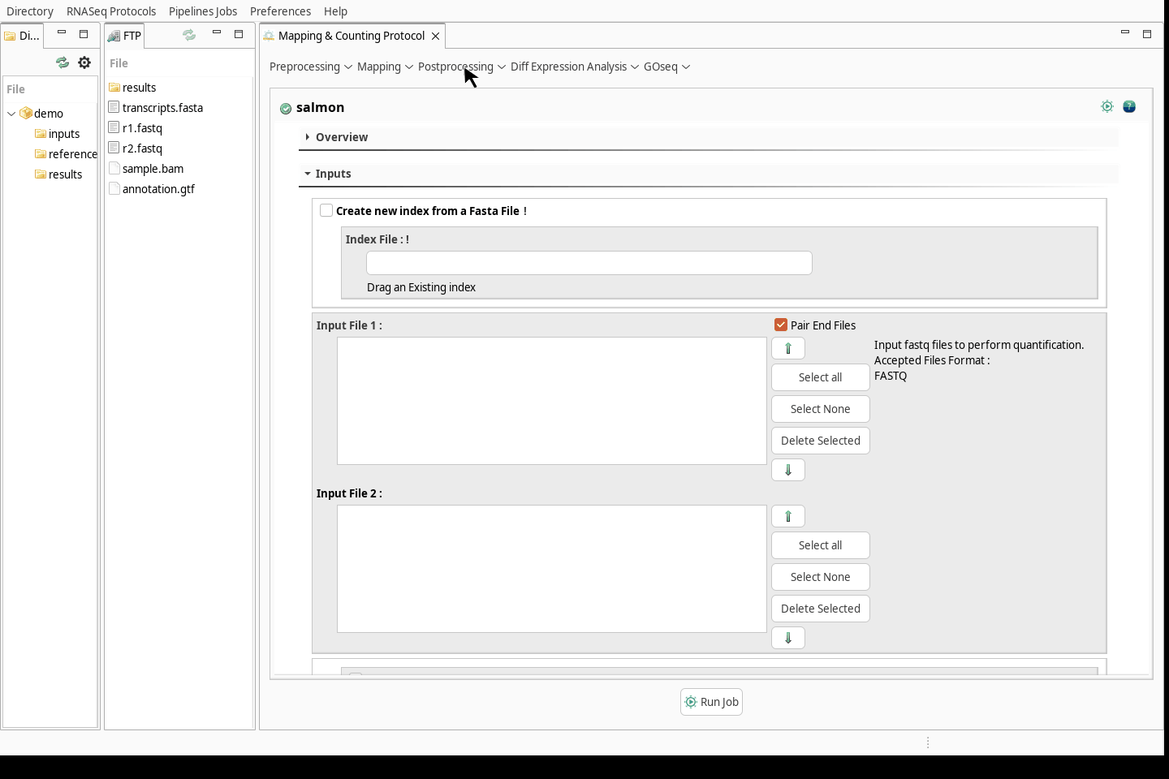The image size is (1169, 779).
Task: Open the Diff Expression Analysis dropdown
Action: click(x=575, y=67)
